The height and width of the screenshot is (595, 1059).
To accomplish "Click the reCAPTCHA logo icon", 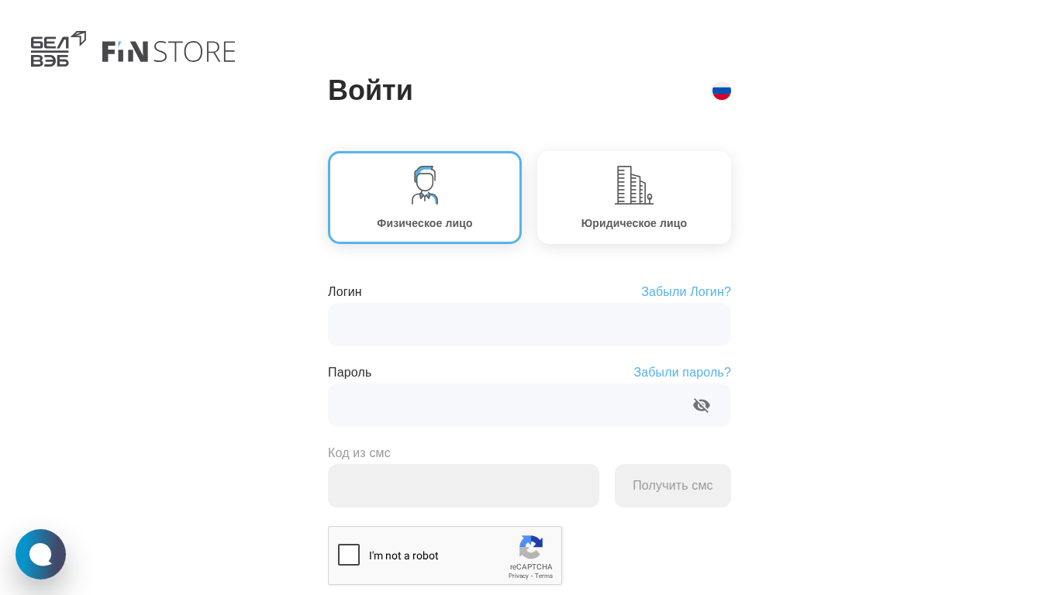I will [x=531, y=547].
